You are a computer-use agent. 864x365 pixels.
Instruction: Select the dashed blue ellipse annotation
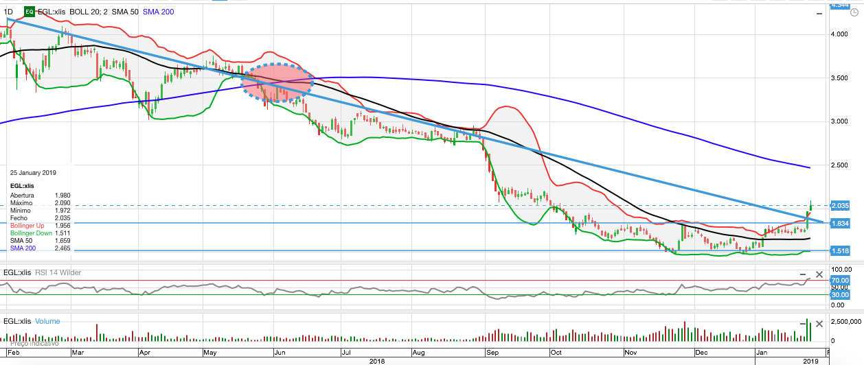[279, 82]
